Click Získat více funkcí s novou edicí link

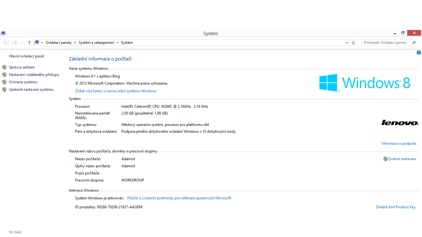tap(116, 91)
